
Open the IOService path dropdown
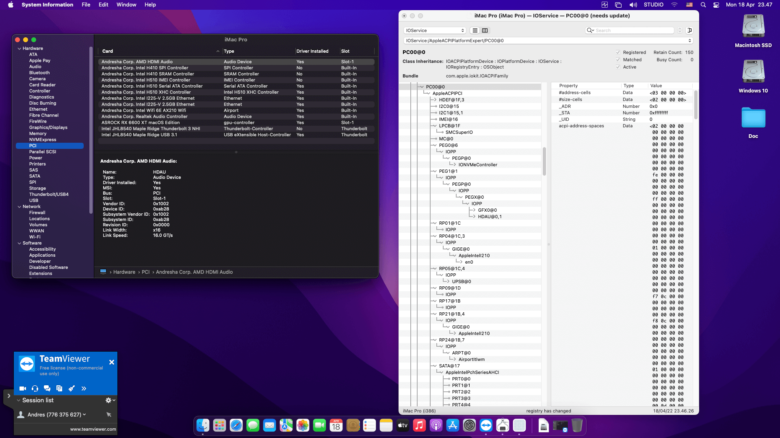click(x=548, y=41)
